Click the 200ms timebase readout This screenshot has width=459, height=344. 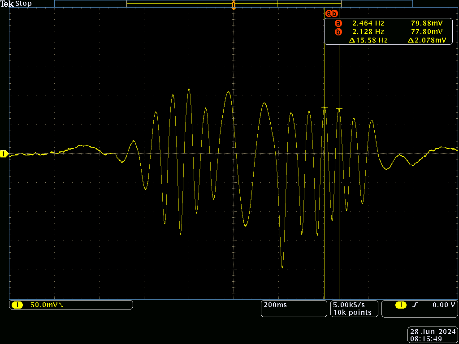(275, 305)
